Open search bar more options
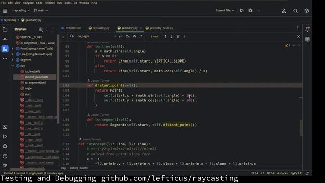The width and height of the screenshot is (325, 183). pos(184,36)
